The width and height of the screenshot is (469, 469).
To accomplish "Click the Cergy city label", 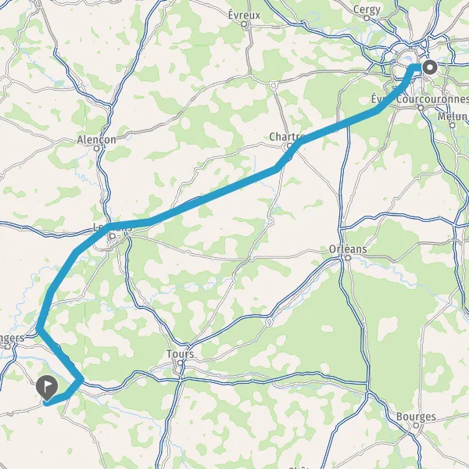I will (367, 10).
